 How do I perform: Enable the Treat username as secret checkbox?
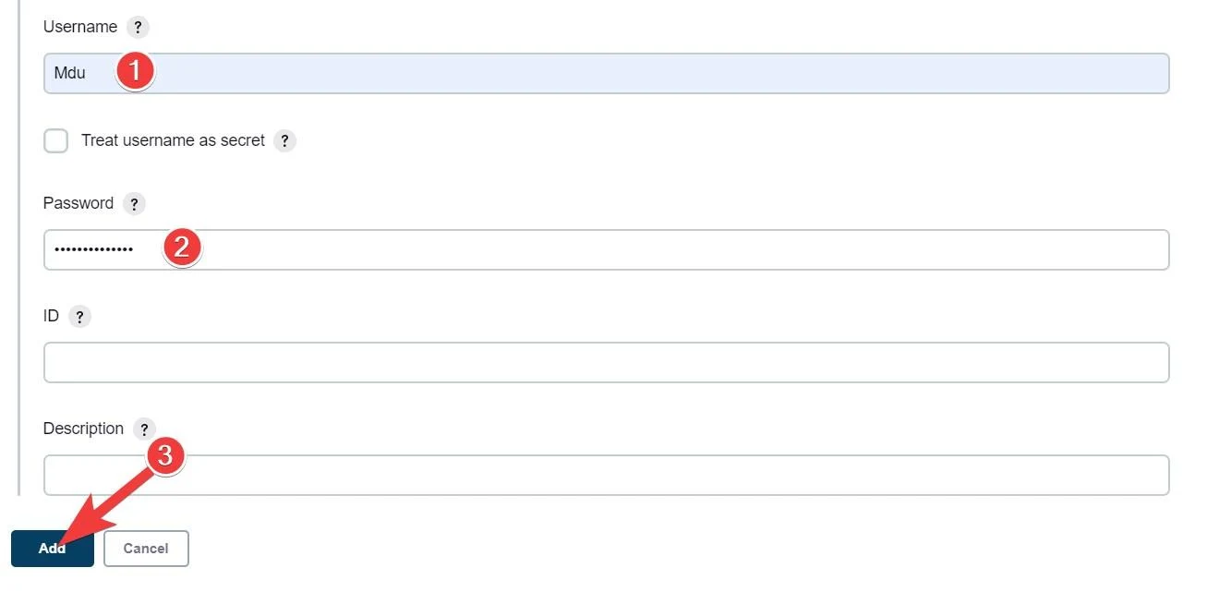click(x=55, y=140)
